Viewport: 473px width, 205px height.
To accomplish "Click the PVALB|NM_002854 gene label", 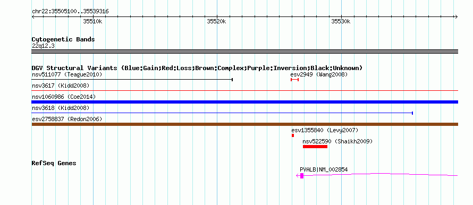I will [x=324, y=170].
